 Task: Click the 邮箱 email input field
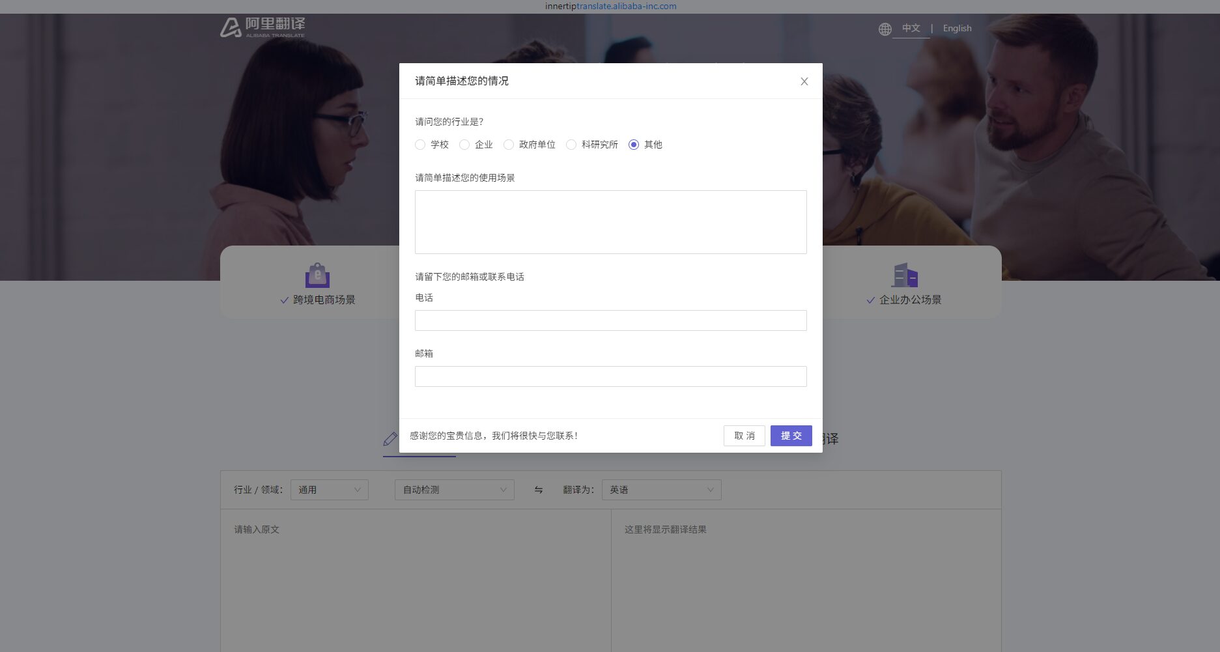pos(610,376)
